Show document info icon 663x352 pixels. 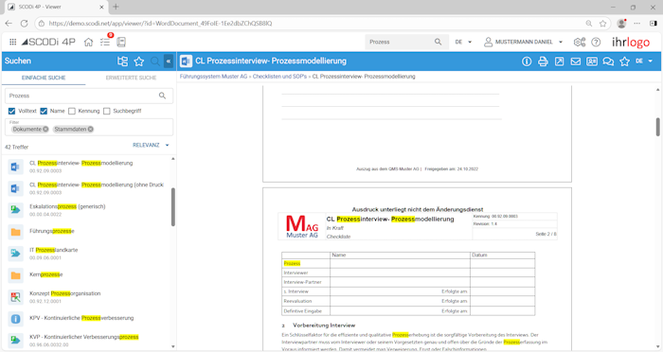point(527,62)
